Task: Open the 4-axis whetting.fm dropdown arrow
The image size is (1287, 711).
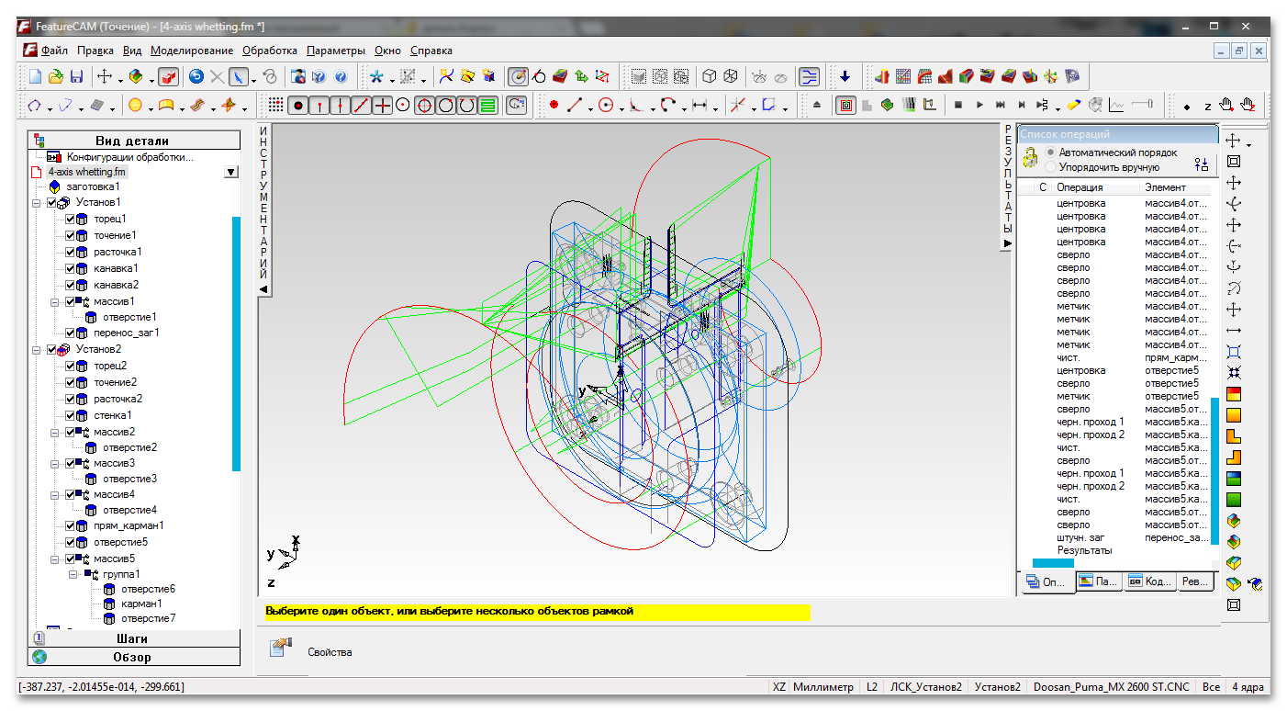Action: (230, 172)
